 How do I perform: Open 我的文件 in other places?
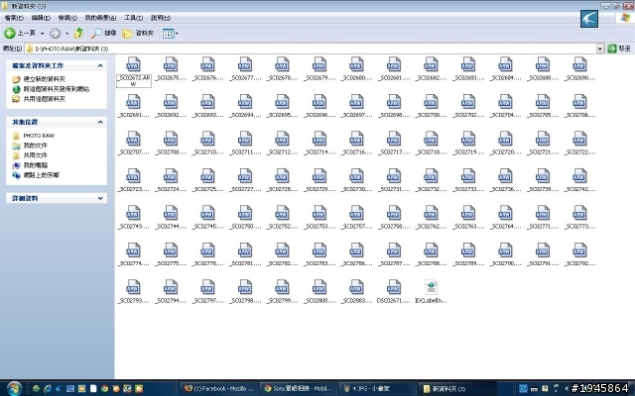(36, 146)
